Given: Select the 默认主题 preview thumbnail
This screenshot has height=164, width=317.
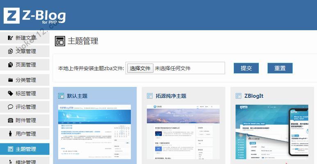Looking at the screenshot, I should (95, 132).
